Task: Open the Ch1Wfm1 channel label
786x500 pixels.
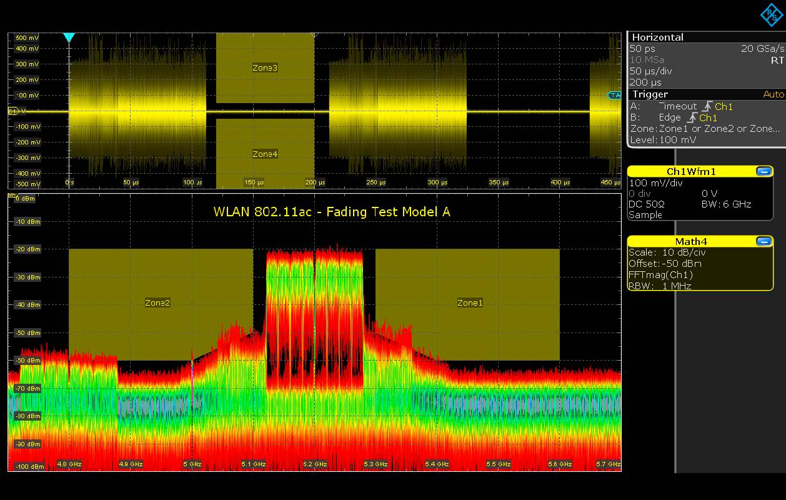Action: point(690,171)
